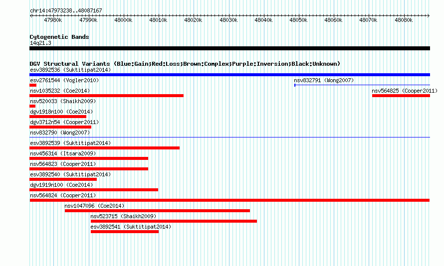The height and width of the screenshot is (266, 444).
Task: Click the red nsv1047096 bar
Action: (x=158, y=211)
